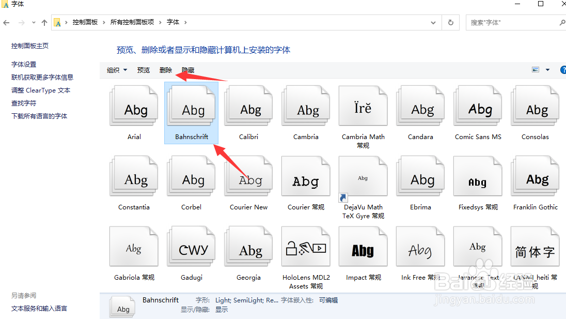Open 文本服务和输入语言 link

pyautogui.click(x=39, y=309)
